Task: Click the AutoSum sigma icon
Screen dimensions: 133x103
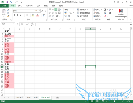Action: click(105, 10)
